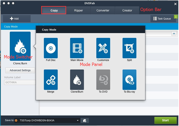Click the Volume Label text
This screenshot has height=126, width=179.
coord(12,77)
